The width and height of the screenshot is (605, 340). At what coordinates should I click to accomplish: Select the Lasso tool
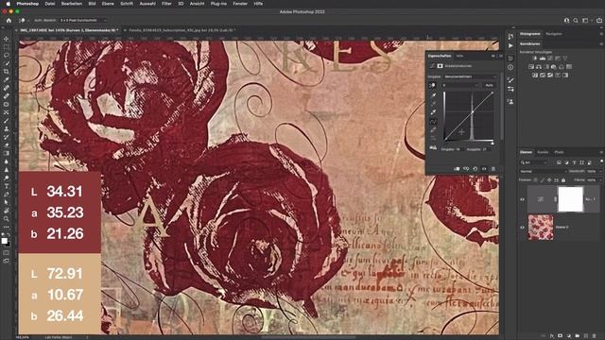7,55
